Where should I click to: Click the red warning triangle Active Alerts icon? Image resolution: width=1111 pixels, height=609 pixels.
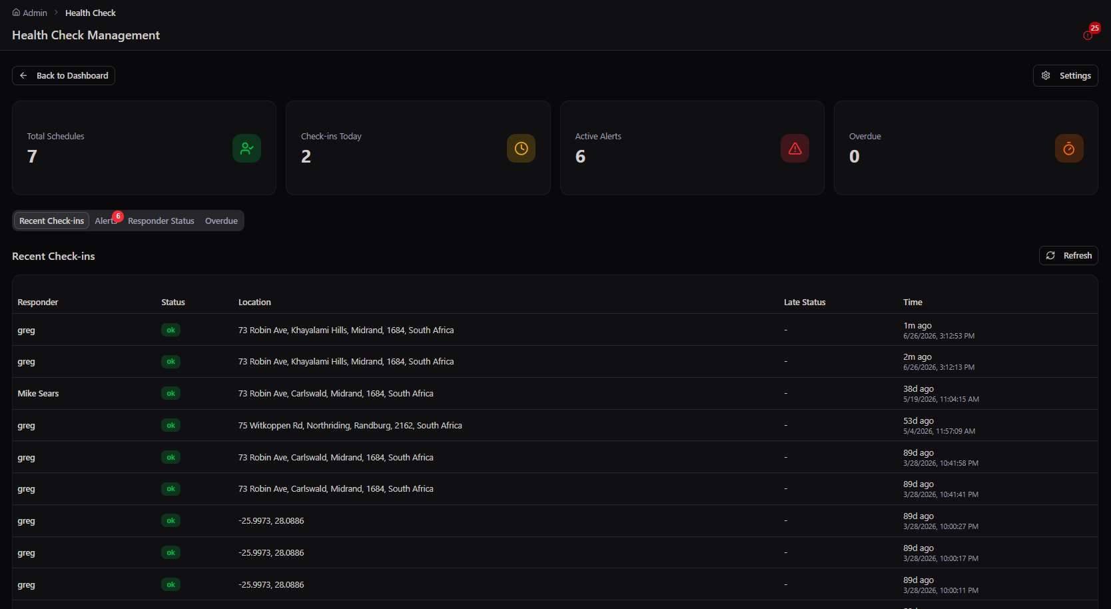coord(795,148)
